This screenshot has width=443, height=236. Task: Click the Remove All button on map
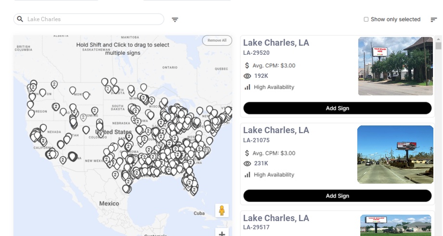(217, 40)
